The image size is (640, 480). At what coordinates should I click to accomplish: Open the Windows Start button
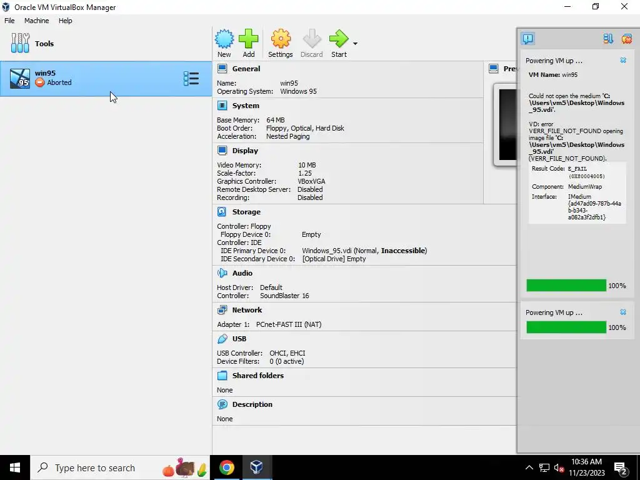[15, 467]
